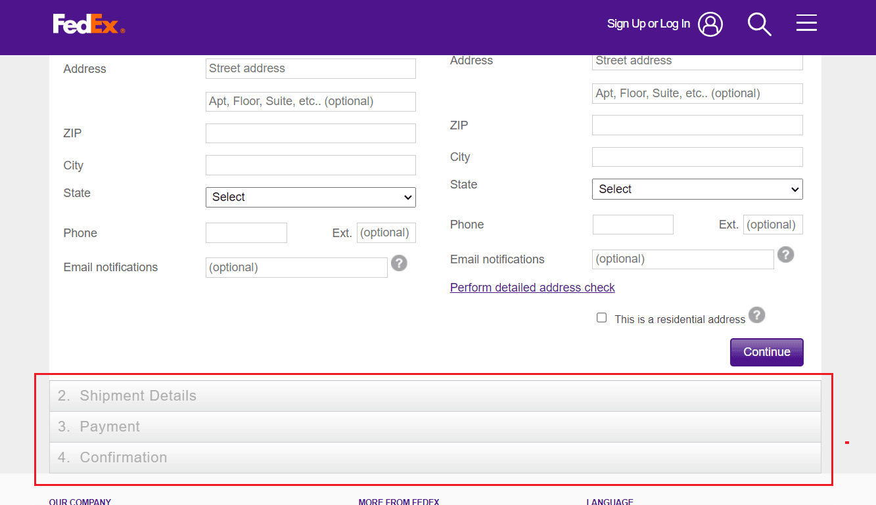The width and height of the screenshot is (876, 505).
Task: Focus the left Apt, Floor, Suite field
Action: click(311, 101)
